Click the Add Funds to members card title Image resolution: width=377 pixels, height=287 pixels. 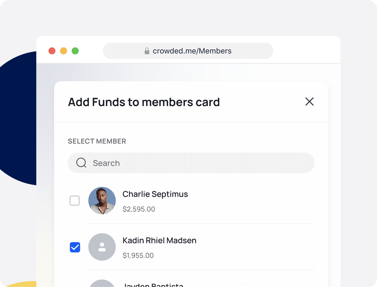pyautogui.click(x=144, y=102)
